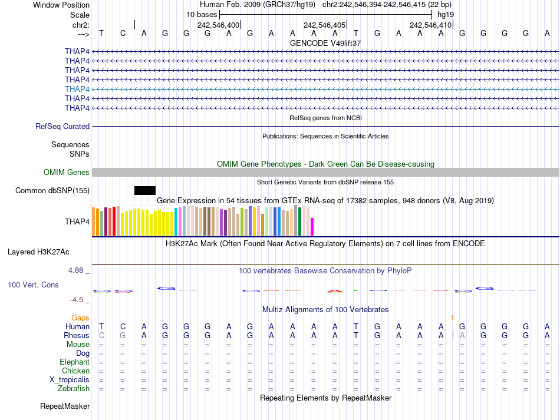Click the Layered H3K27Ac track label

(x=38, y=252)
